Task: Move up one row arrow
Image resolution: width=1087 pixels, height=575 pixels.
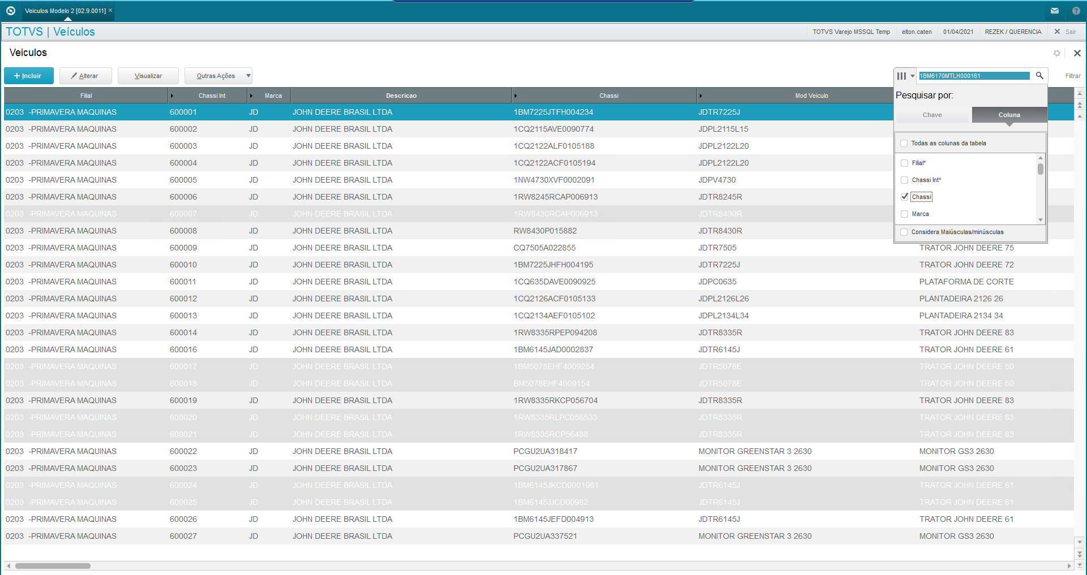Action: [x=1080, y=116]
